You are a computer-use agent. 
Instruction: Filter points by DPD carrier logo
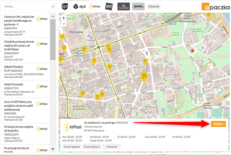tap(79, 6)
